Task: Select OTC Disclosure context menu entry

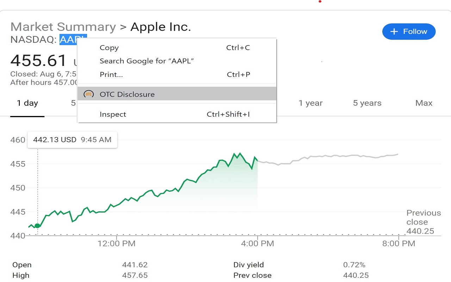Action: pos(177,94)
